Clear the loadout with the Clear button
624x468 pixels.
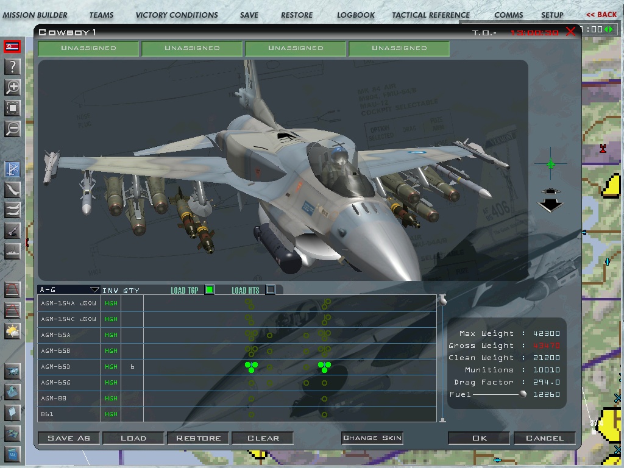point(263,438)
